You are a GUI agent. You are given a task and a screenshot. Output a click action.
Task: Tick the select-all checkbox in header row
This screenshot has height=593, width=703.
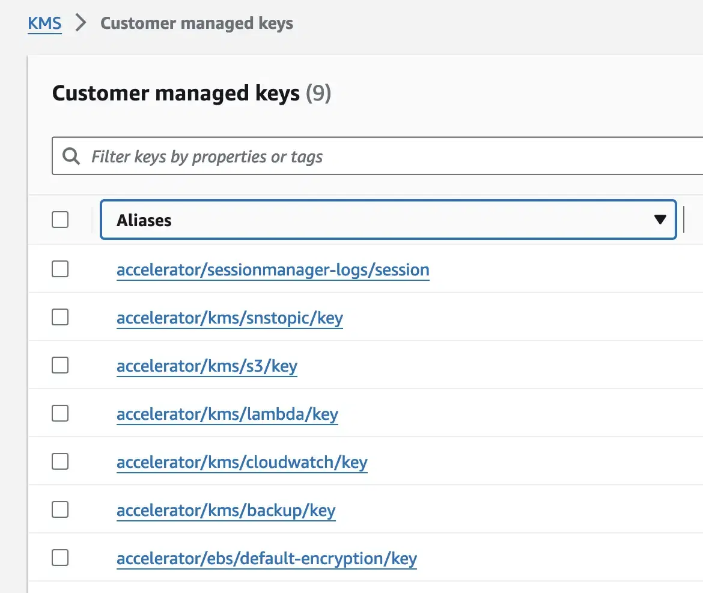[60, 220]
